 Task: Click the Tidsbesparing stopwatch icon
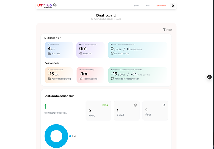coord(81,79)
